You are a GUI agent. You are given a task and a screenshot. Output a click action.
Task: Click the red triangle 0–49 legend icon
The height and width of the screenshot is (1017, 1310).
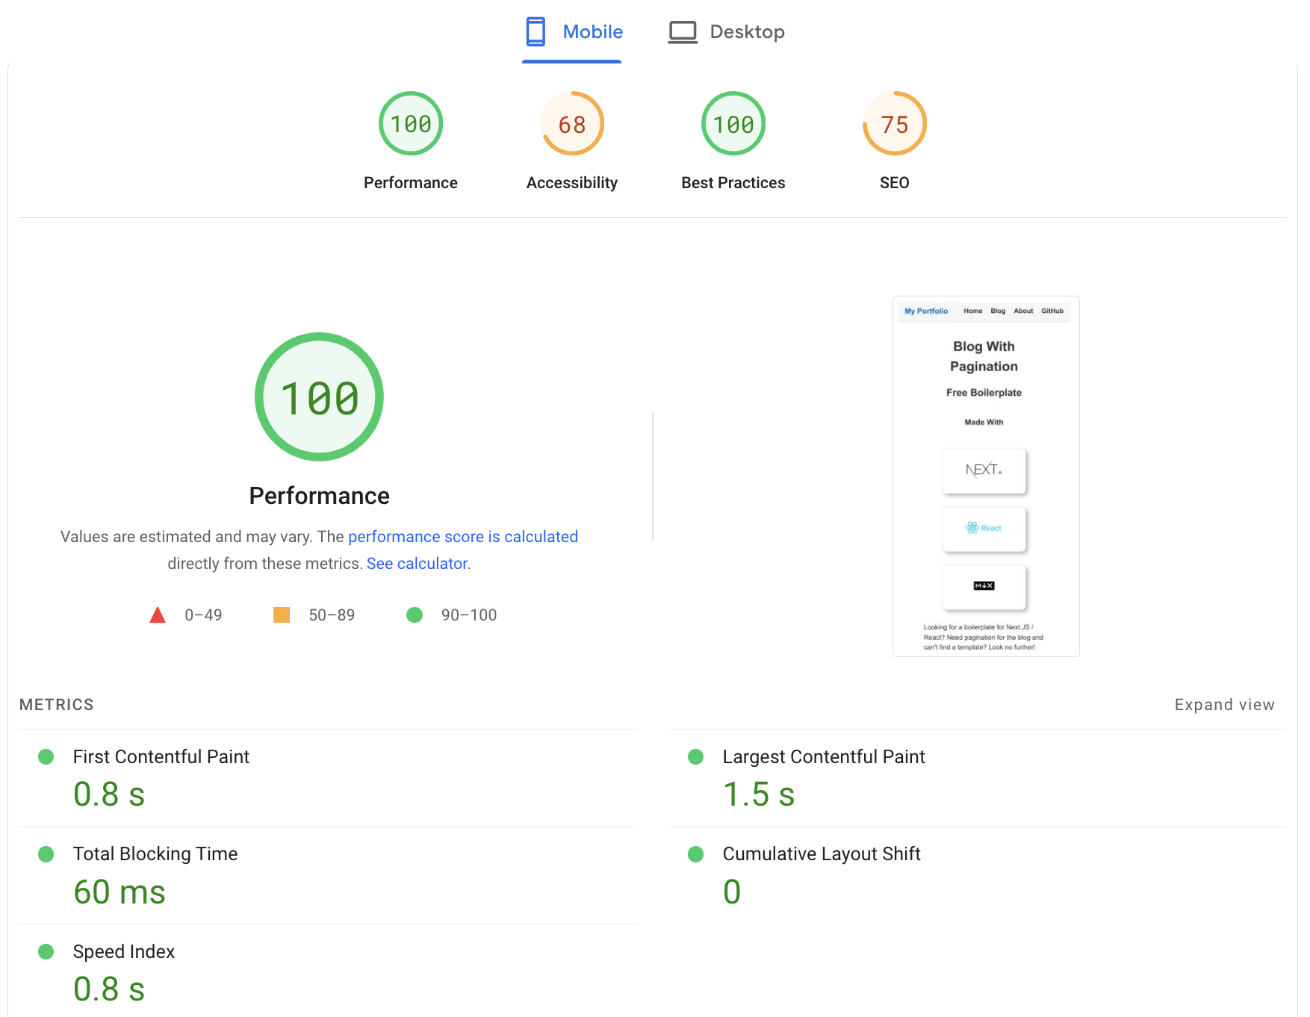[158, 615]
